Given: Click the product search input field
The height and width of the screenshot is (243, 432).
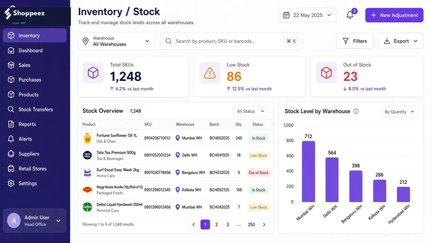Looking at the screenshot, I should pyautogui.click(x=232, y=41).
